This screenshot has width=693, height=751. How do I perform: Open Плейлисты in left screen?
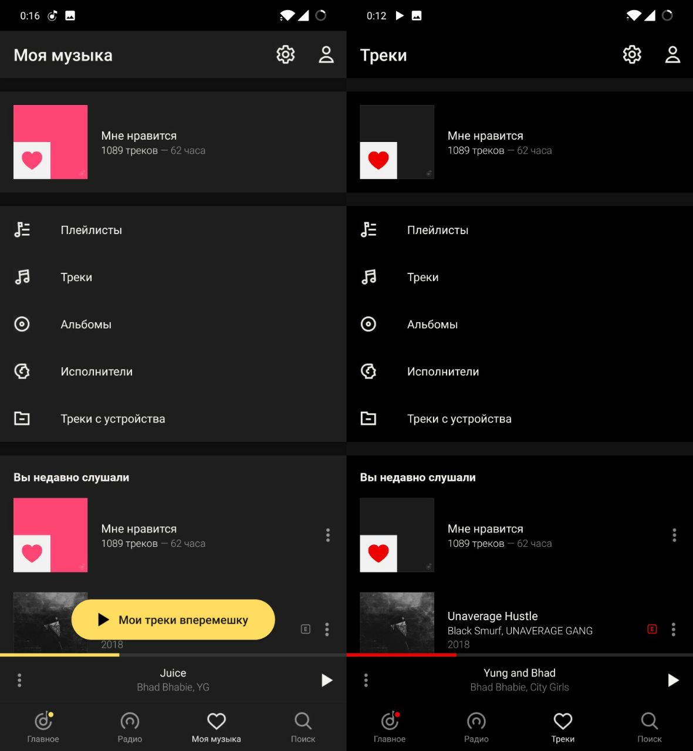pos(173,230)
